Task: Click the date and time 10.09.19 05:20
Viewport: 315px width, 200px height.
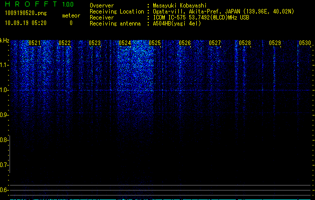Action: pyautogui.click(x=26, y=23)
